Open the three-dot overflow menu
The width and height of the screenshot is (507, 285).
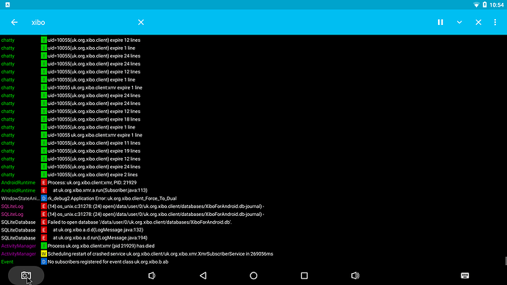[x=495, y=22]
